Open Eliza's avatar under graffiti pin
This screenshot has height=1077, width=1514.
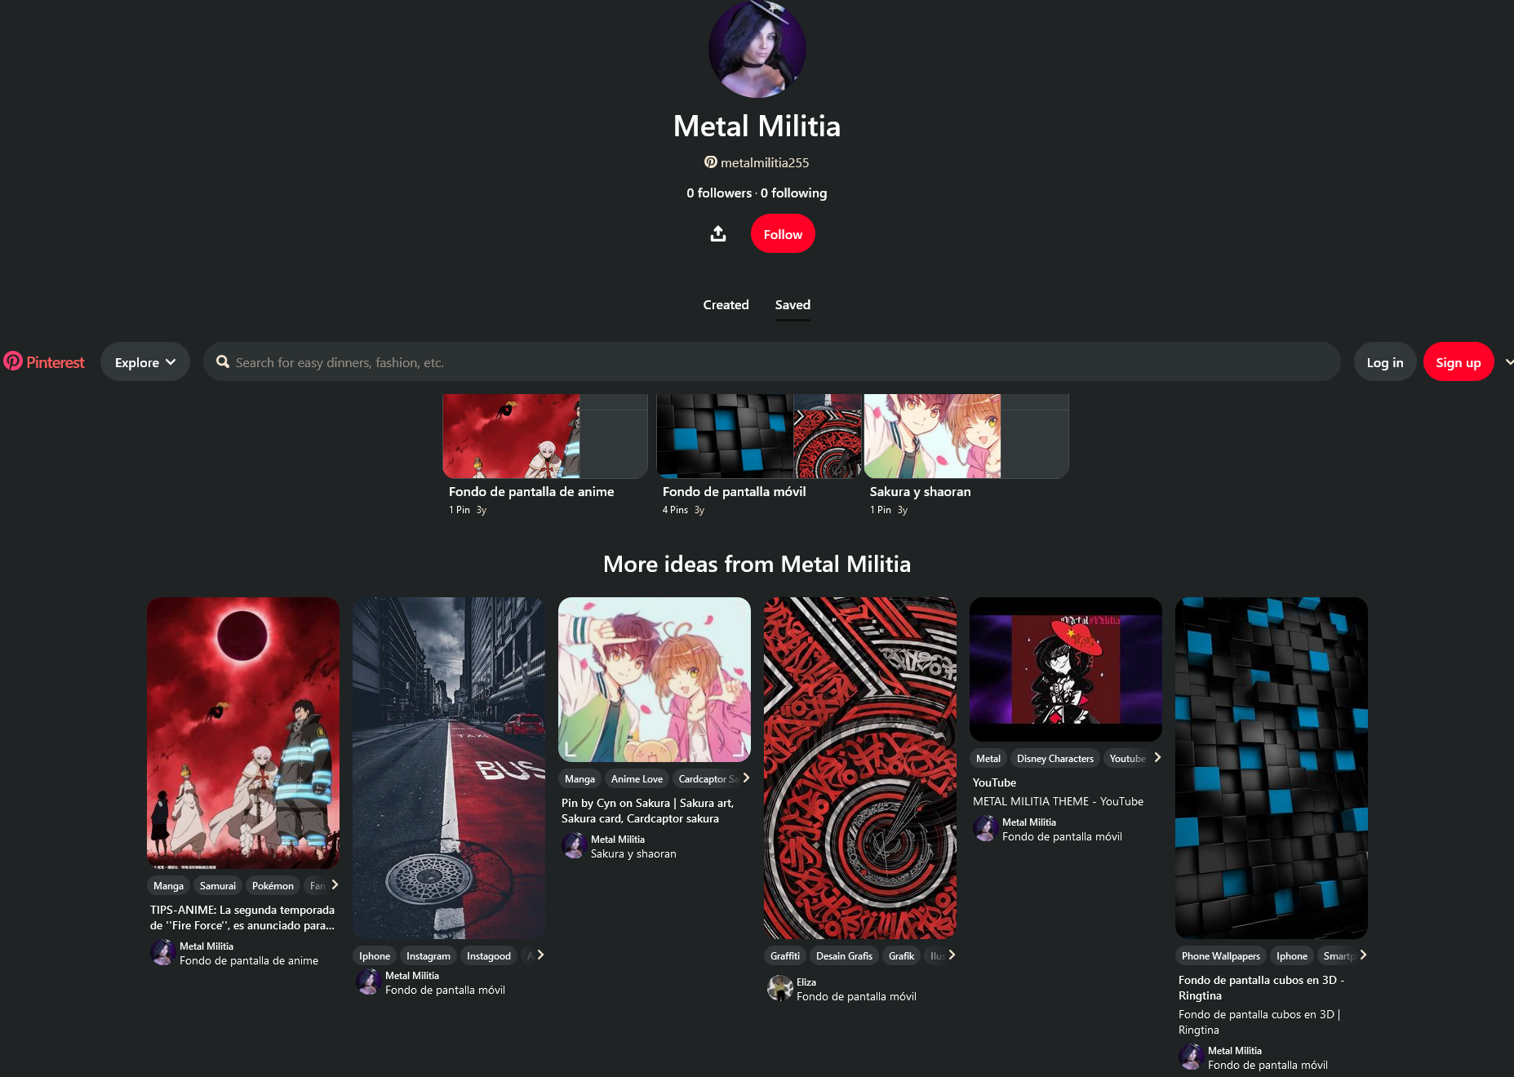pos(779,989)
